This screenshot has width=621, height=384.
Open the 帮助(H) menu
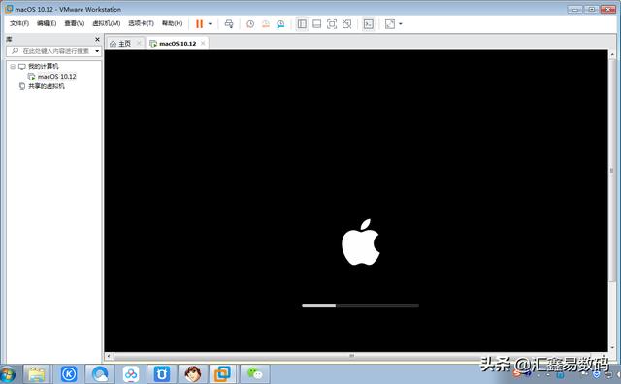[x=173, y=23]
